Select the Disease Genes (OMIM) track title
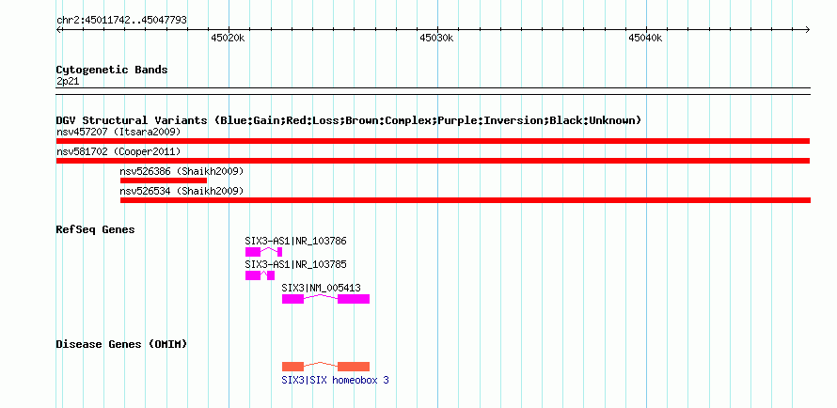 [121, 344]
